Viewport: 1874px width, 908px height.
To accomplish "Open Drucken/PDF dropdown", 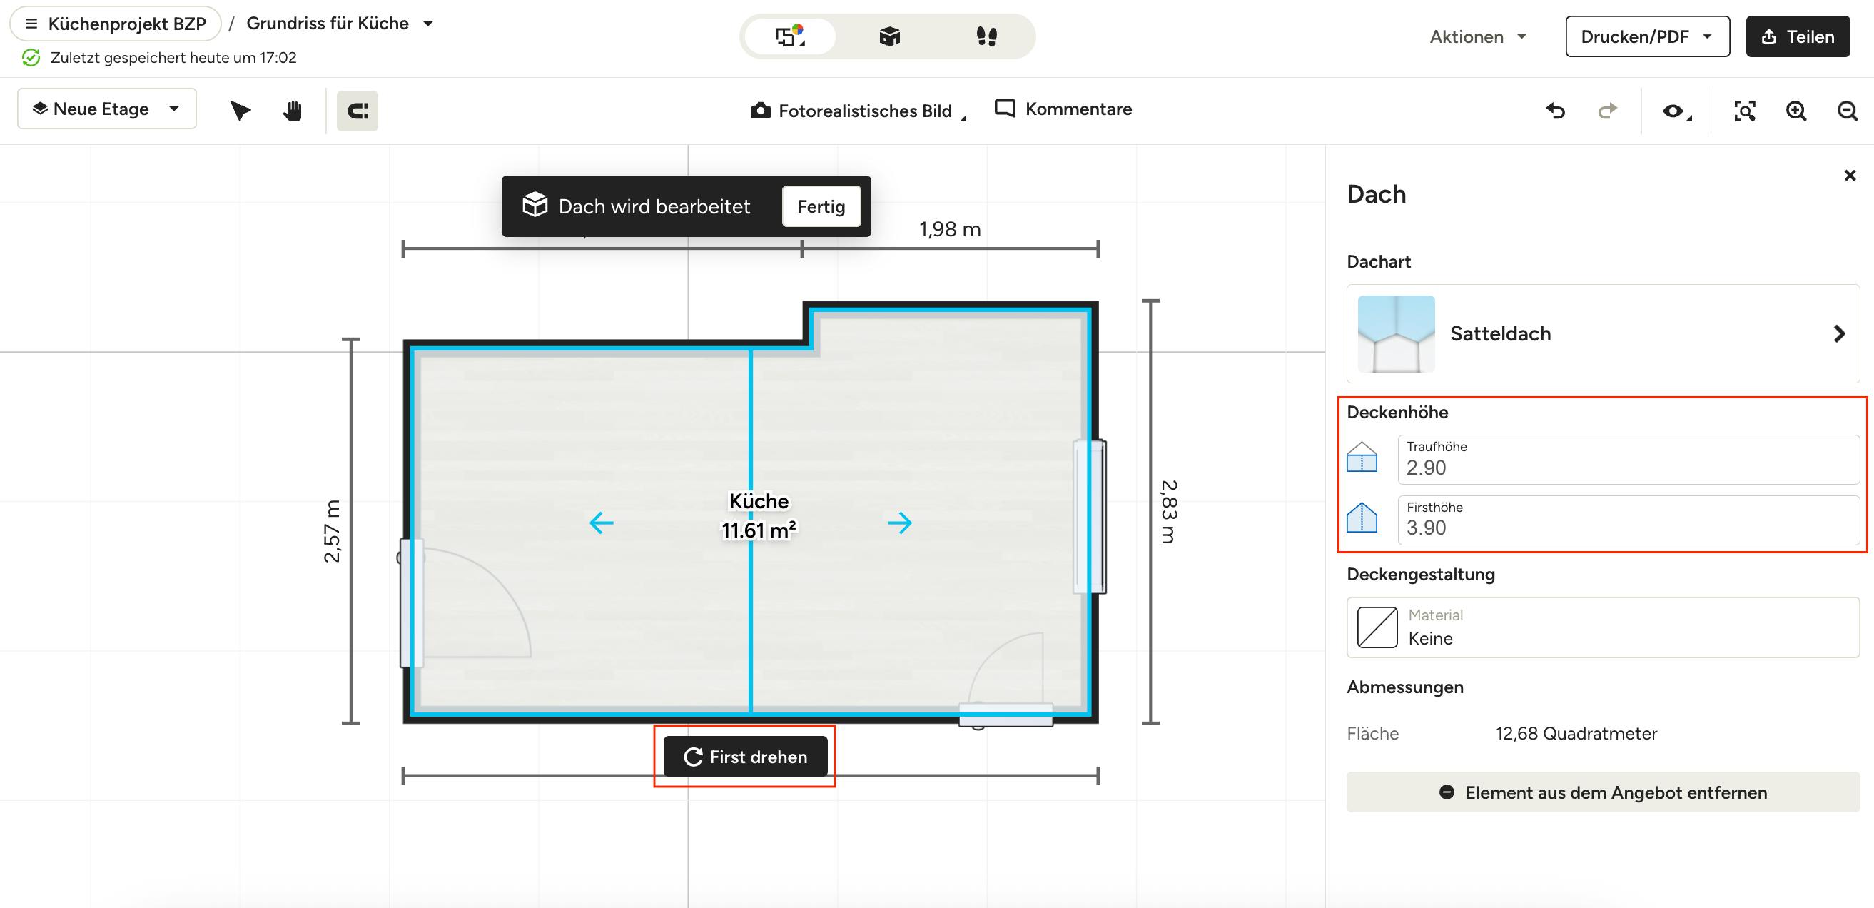I will tap(1647, 36).
